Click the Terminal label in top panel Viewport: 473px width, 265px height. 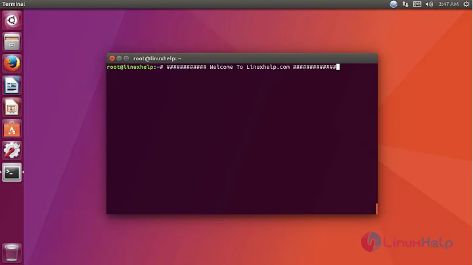(14, 4)
